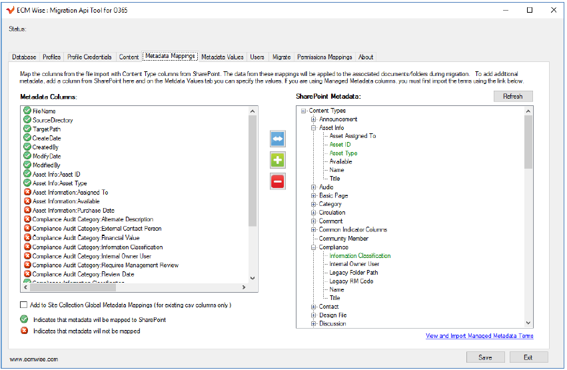The image size is (567, 370).
Task: Click the Refresh button
Action: tap(512, 97)
